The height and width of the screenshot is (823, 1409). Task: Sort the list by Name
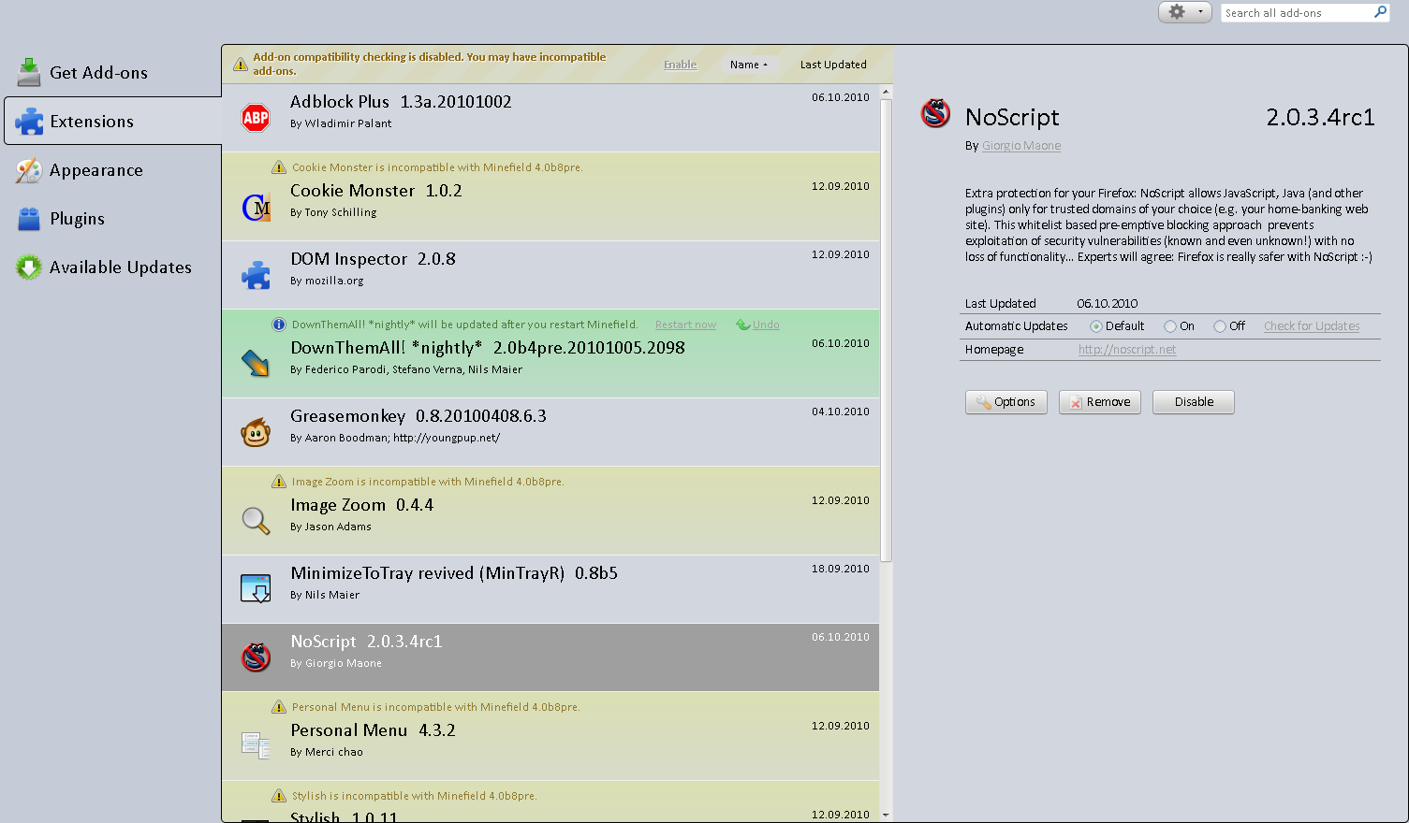[748, 65]
